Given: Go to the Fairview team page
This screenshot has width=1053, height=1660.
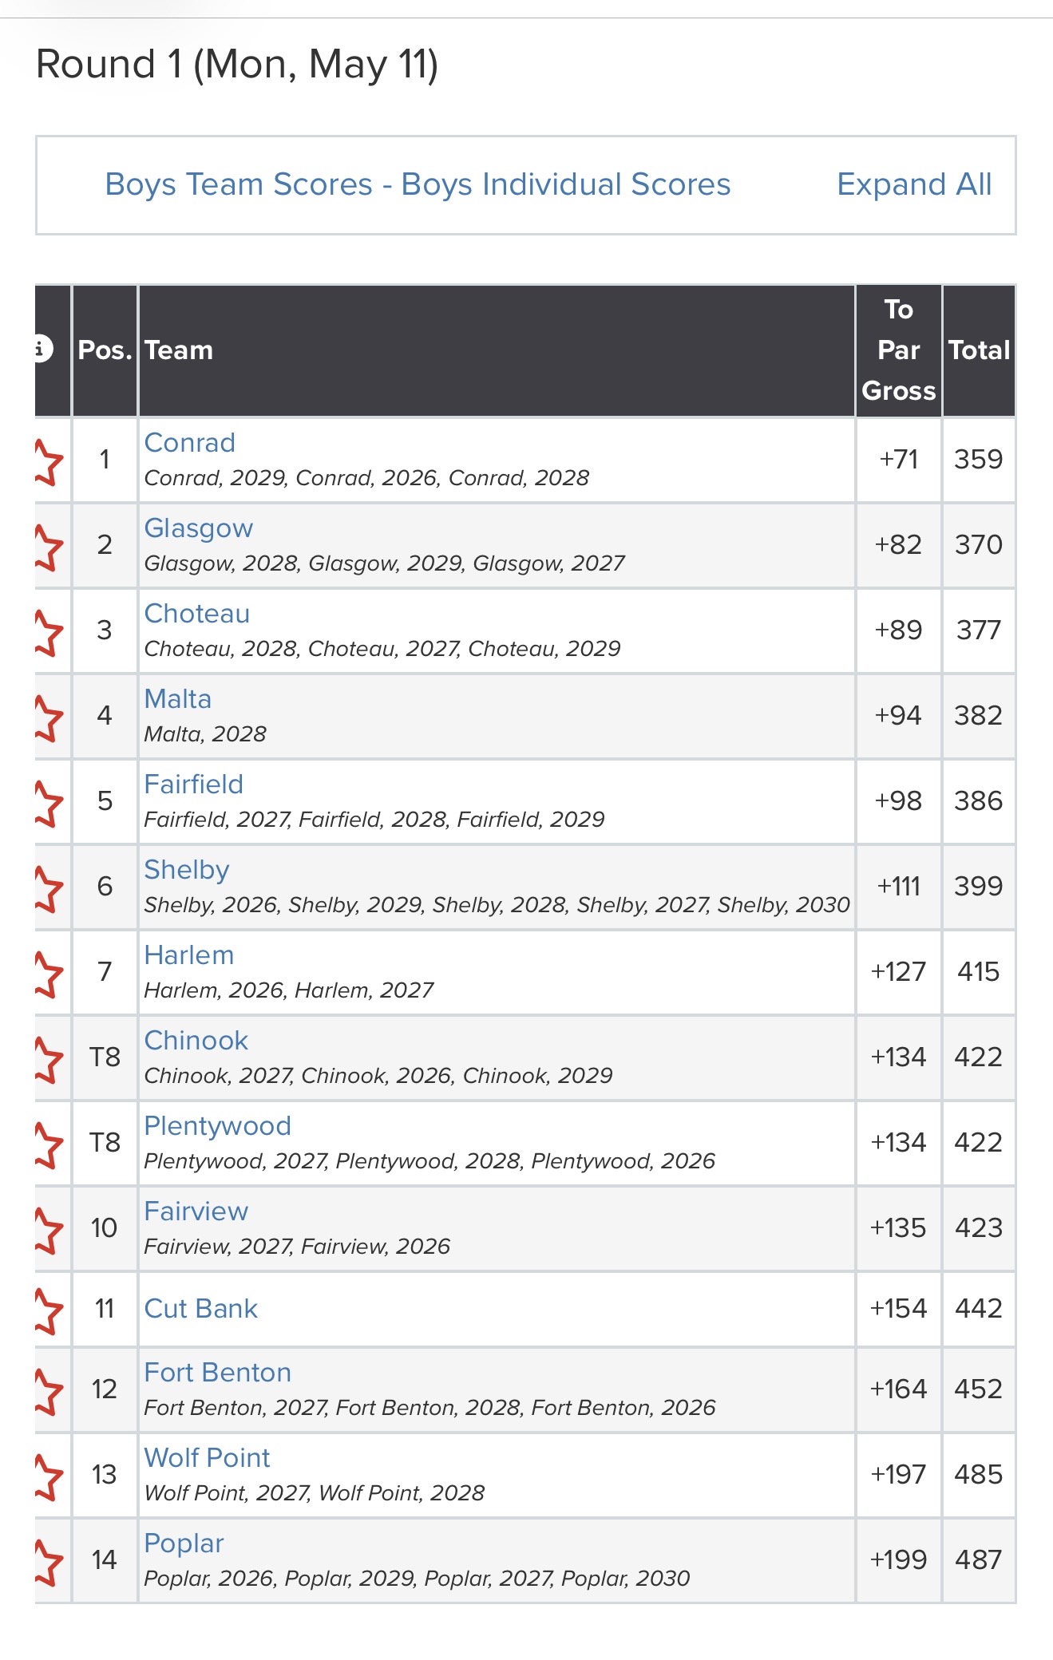Looking at the screenshot, I should click(x=196, y=1211).
